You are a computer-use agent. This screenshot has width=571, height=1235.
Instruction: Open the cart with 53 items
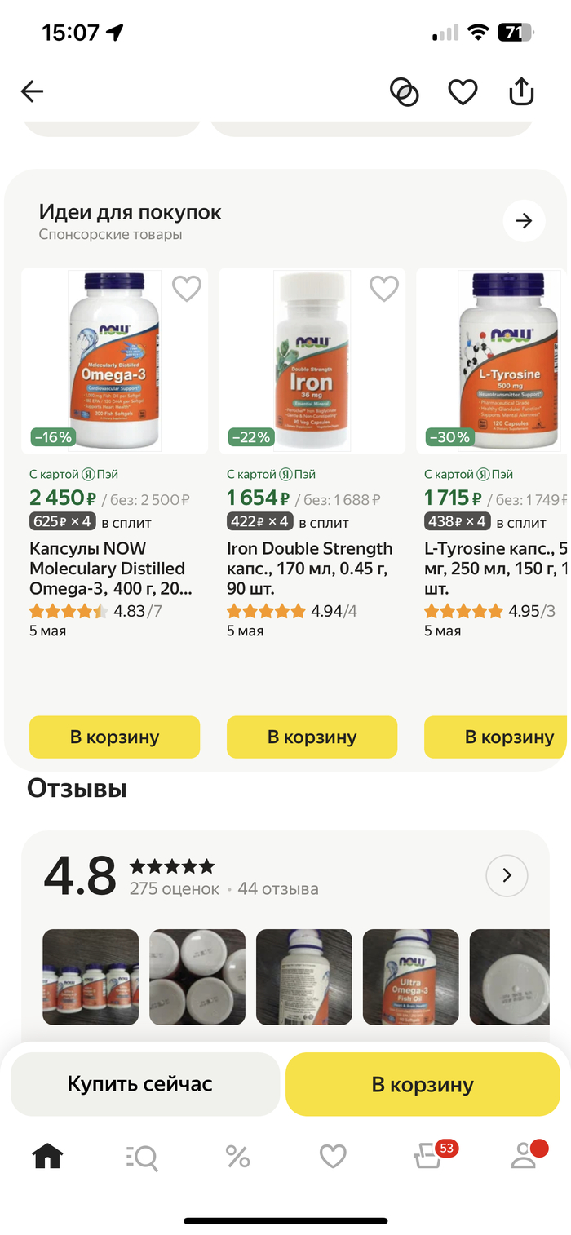pos(429,1156)
